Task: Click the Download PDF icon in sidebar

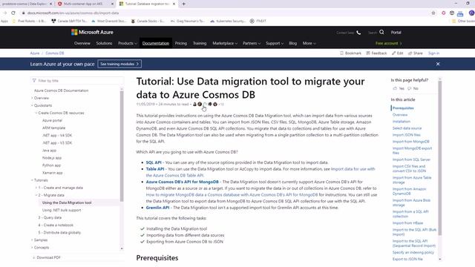Action: pos(33,257)
